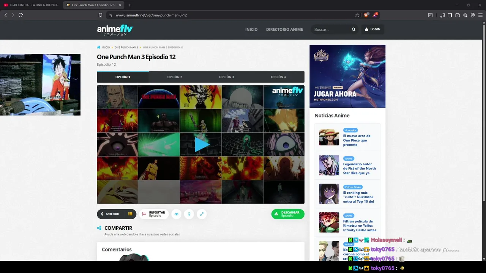Click the Cultura Otaku tag label

[x=353, y=187]
